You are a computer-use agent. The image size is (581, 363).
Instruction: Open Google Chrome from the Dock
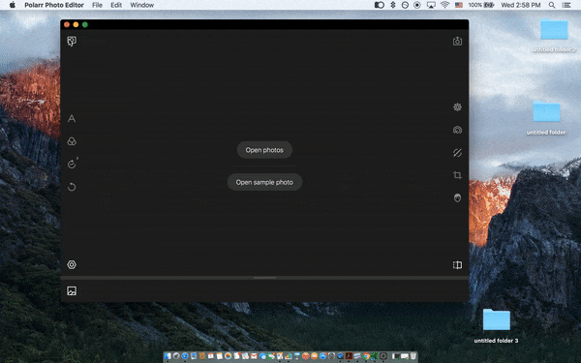[366, 356]
